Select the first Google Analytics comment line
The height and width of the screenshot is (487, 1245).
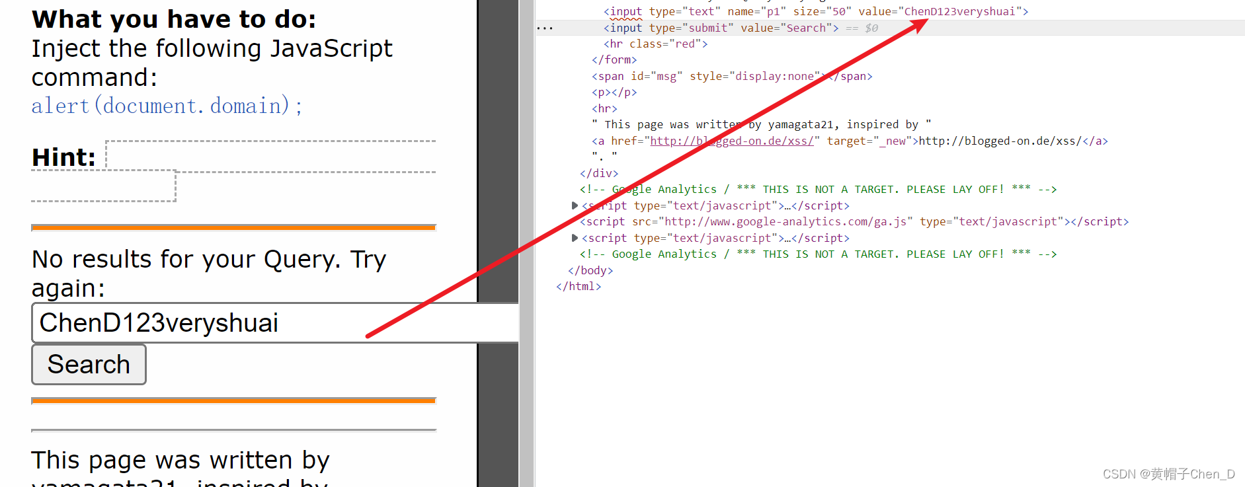pos(818,189)
